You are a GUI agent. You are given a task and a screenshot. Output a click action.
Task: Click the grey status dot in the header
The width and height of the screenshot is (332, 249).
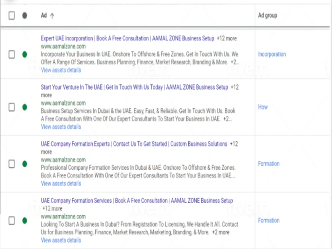click(x=25, y=16)
